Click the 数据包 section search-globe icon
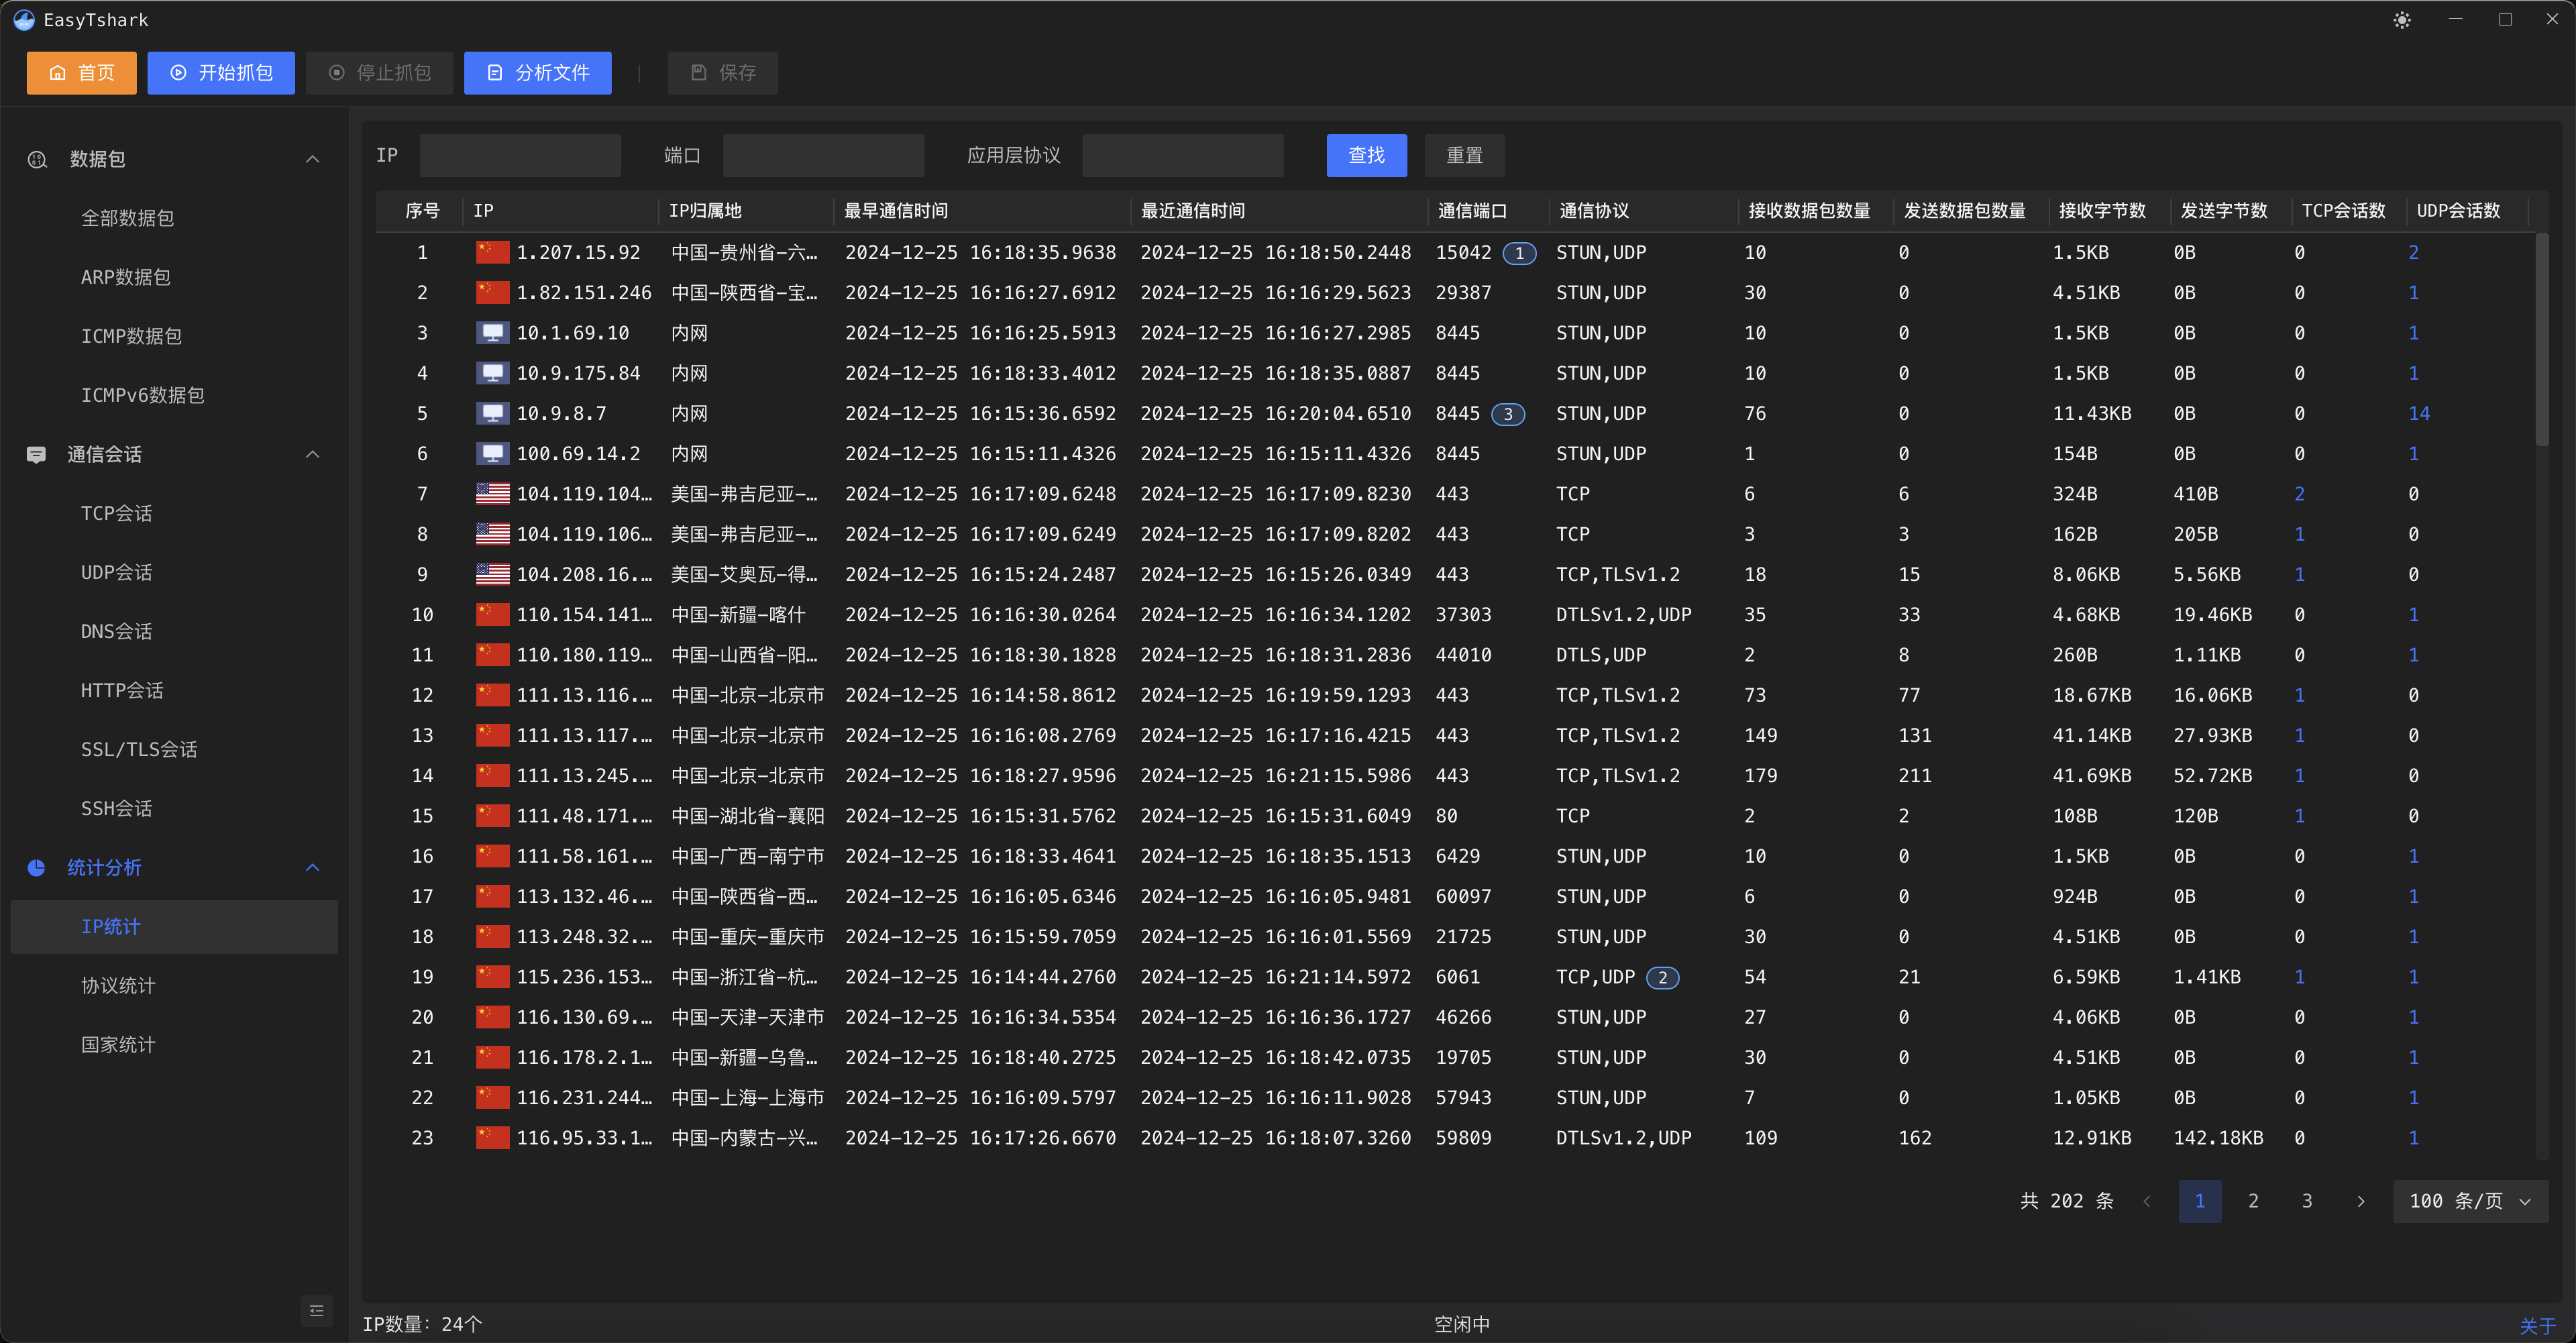Viewport: 2576px width, 1343px height. point(38,159)
